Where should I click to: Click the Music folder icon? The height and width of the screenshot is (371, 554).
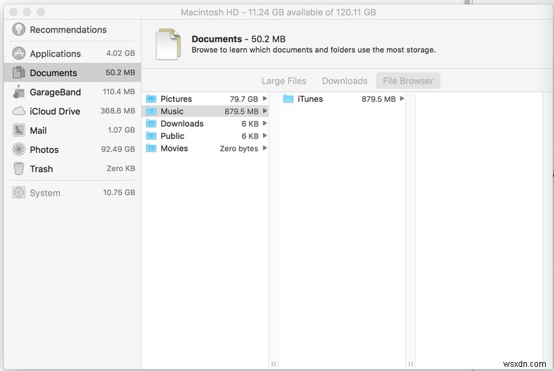[x=151, y=111]
